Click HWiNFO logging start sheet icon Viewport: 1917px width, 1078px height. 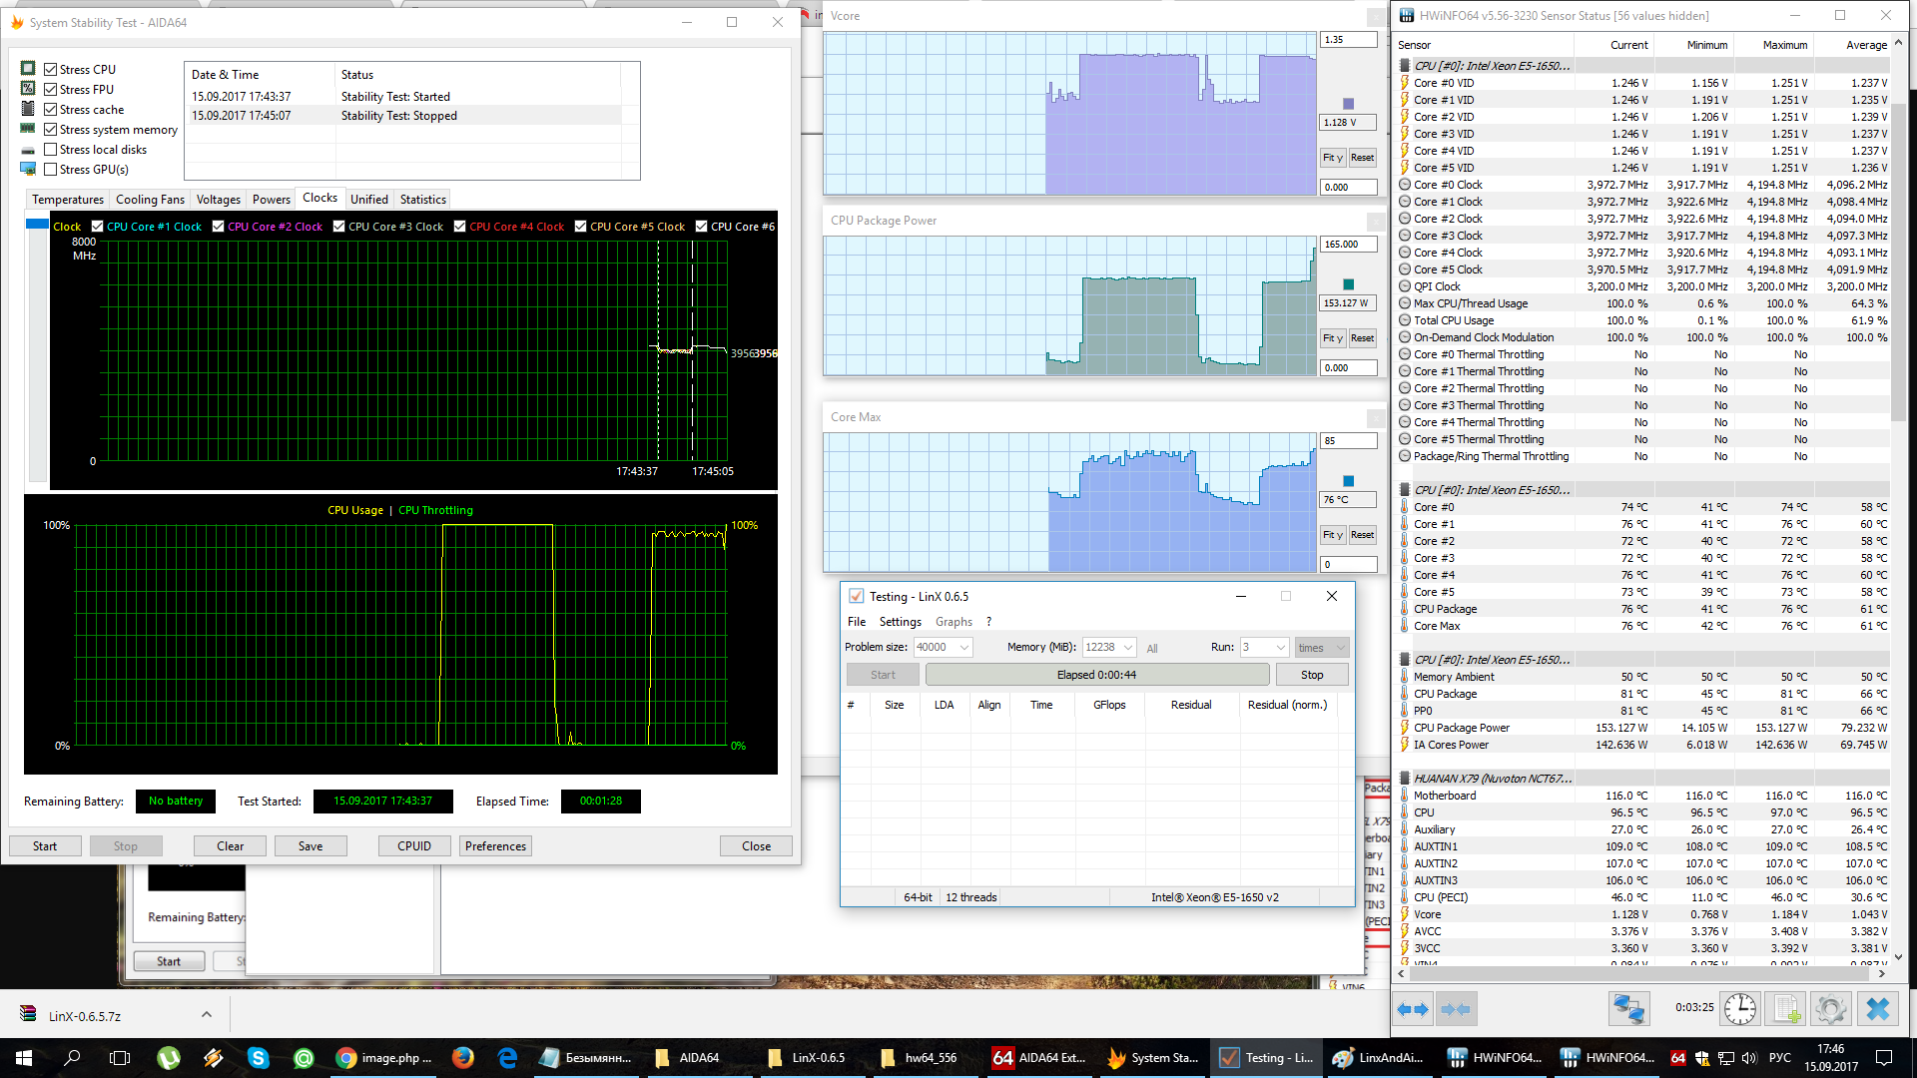tap(1786, 1009)
